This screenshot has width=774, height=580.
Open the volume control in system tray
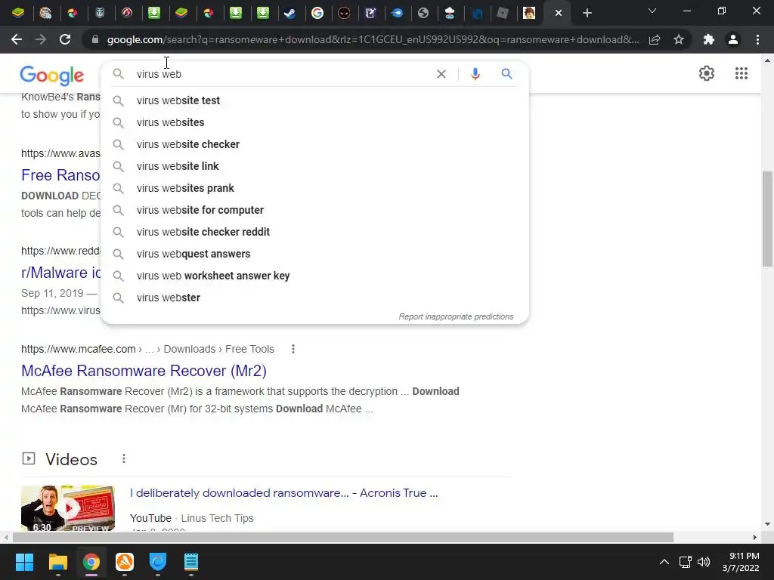[704, 562]
